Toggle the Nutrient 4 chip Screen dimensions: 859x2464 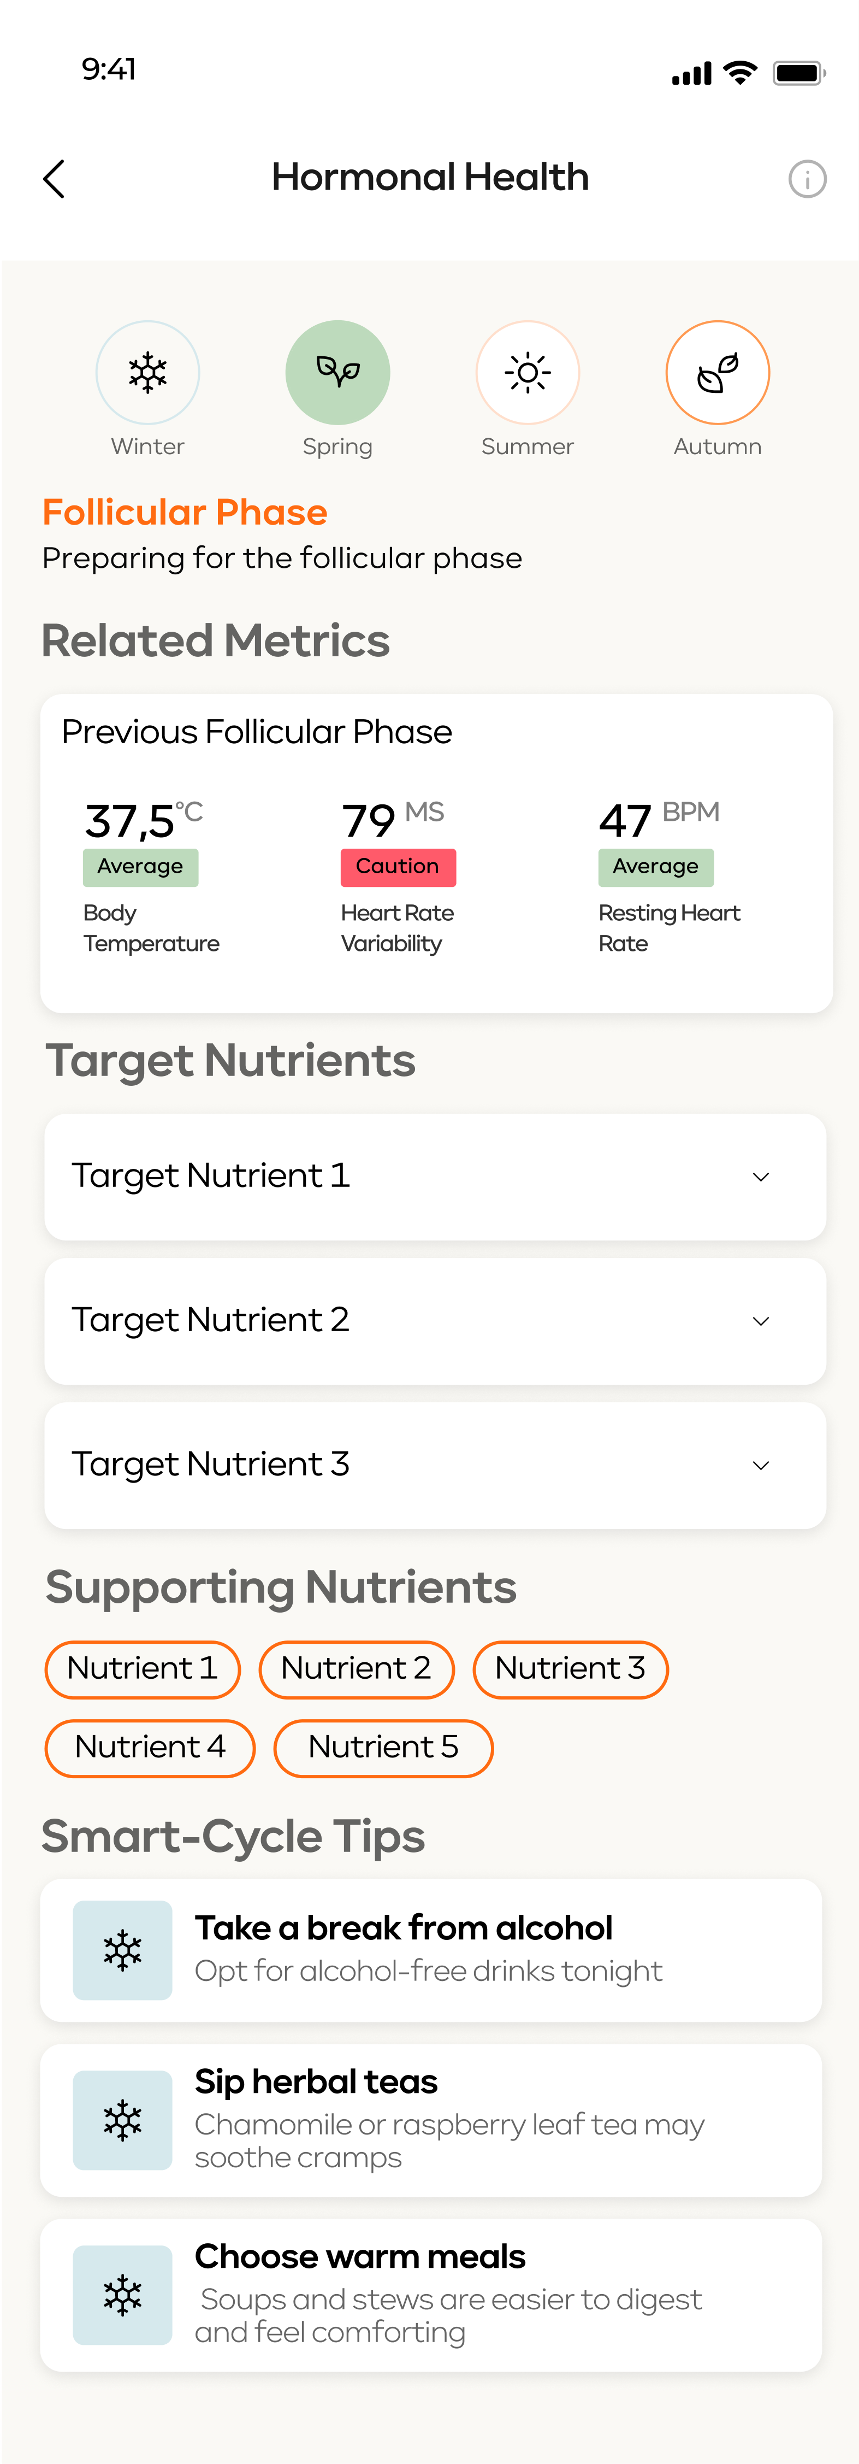150,1748
